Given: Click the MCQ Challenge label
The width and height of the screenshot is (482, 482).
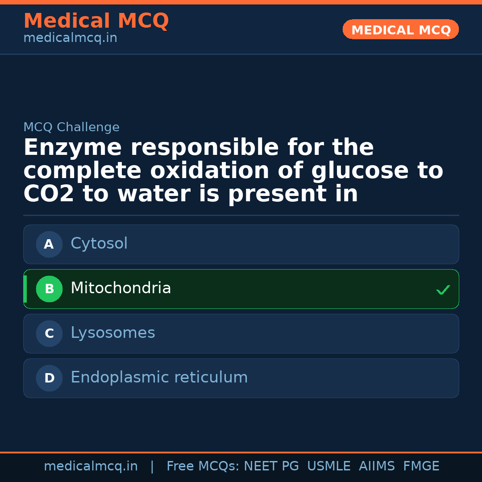Looking at the screenshot, I should [71, 128].
